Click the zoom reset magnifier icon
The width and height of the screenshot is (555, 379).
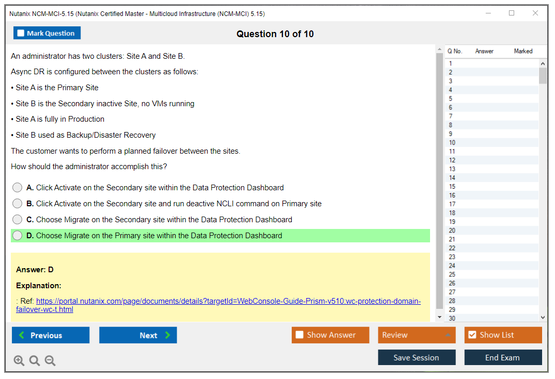click(35, 361)
